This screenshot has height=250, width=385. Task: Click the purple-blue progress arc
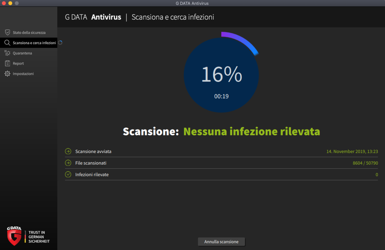pos(242,41)
